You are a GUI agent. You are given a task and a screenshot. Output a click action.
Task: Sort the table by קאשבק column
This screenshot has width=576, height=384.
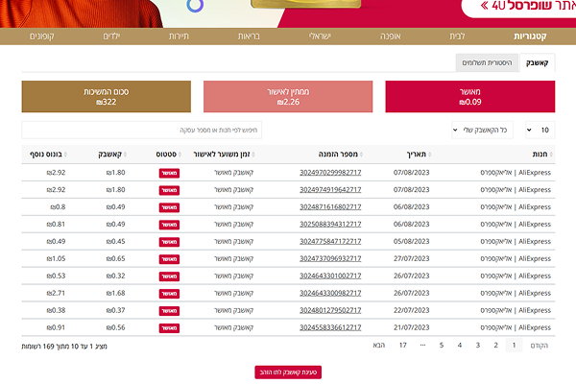point(111,154)
